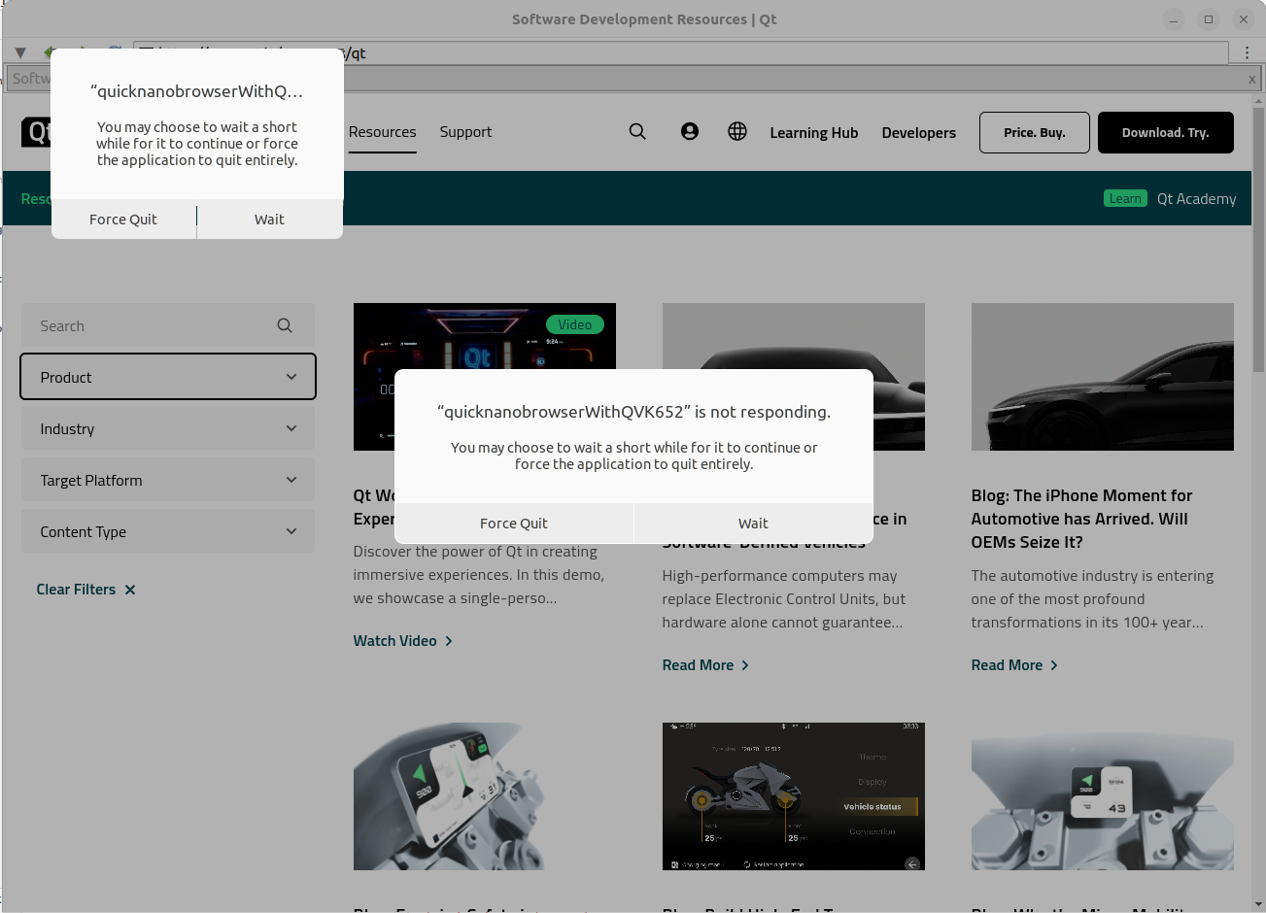Click the Download. Try. button
Image resolution: width=1266 pixels, height=913 pixels.
point(1165,133)
